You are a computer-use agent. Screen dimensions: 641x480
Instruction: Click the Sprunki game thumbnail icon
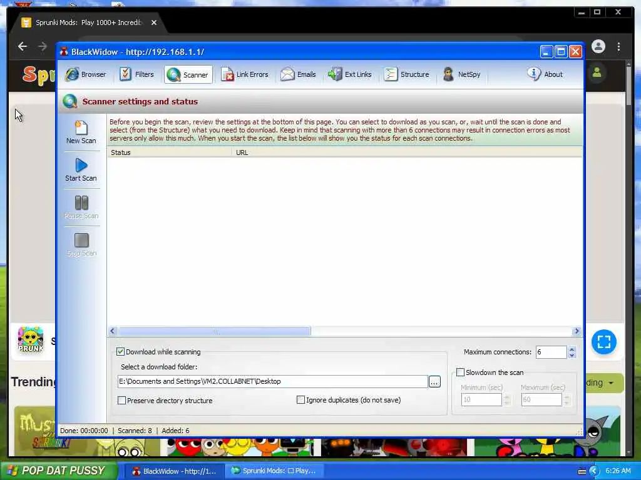[x=31, y=339]
